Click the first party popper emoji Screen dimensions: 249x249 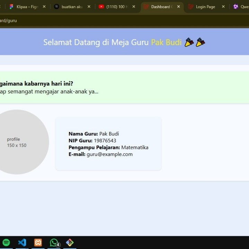tap(189, 42)
